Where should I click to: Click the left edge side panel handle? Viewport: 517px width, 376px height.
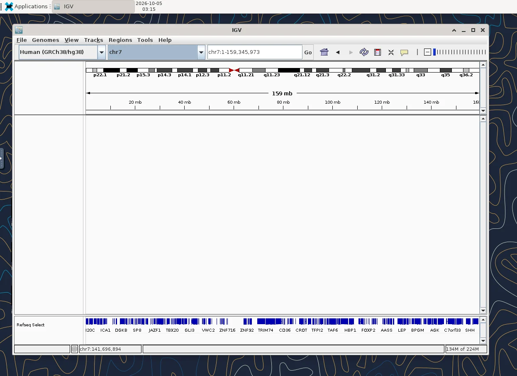[x=2, y=158]
